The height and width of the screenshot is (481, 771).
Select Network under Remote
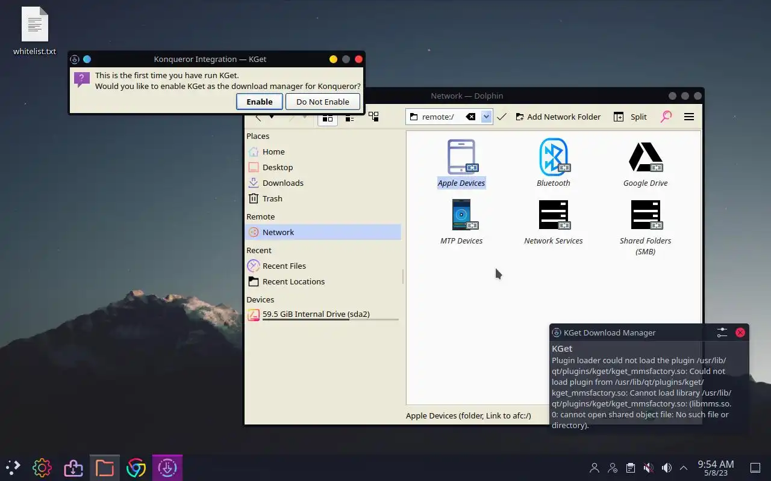coord(323,233)
